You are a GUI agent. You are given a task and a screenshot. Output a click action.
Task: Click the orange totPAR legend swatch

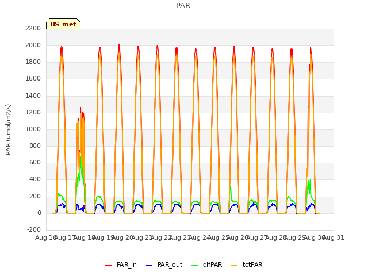coord(234,266)
